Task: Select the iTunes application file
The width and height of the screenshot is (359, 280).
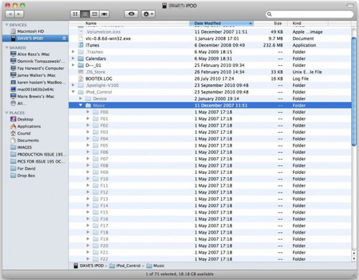Action: tap(210, 45)
